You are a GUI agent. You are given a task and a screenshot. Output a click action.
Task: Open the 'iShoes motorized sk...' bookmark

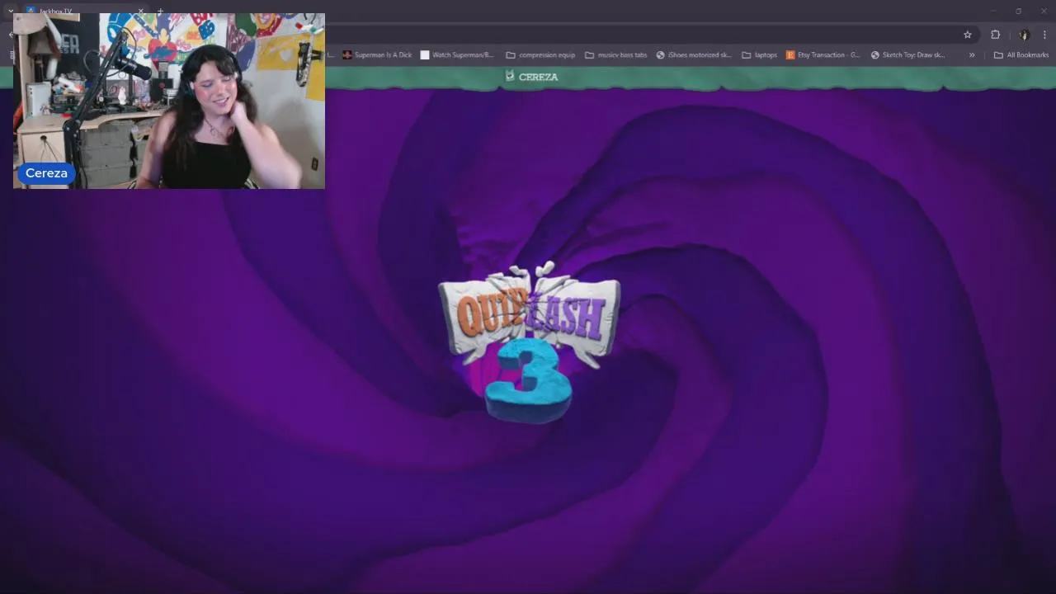click(694, 55)
